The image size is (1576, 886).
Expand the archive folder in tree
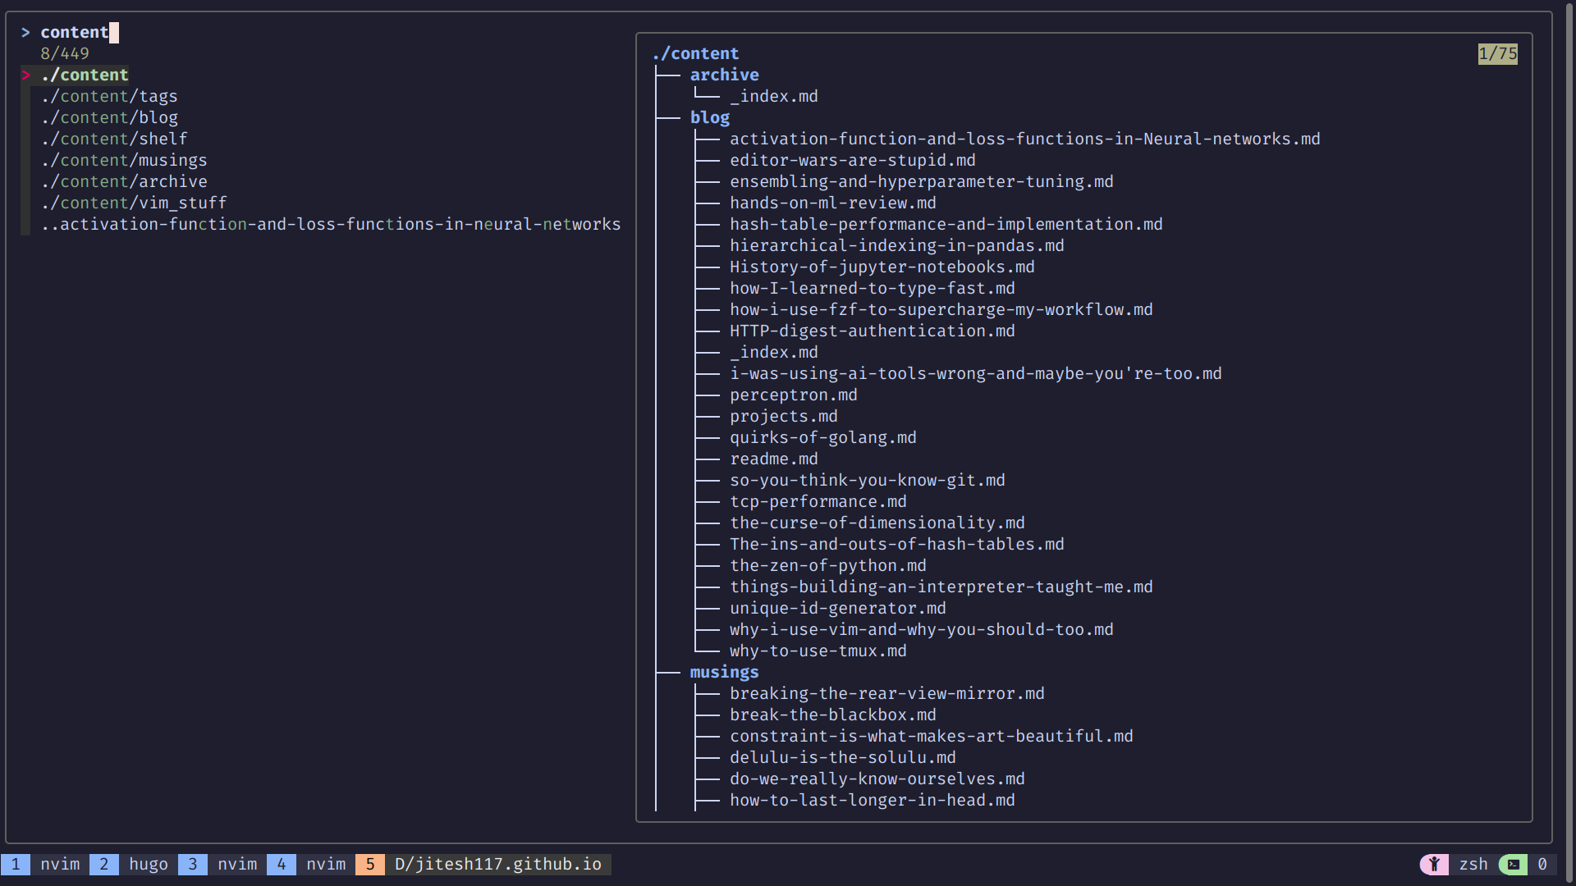click(x=724, y=75)
